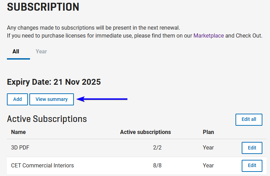270x176 pixels.
Task: Click the Add button
Action: click(x=17, y=99)
